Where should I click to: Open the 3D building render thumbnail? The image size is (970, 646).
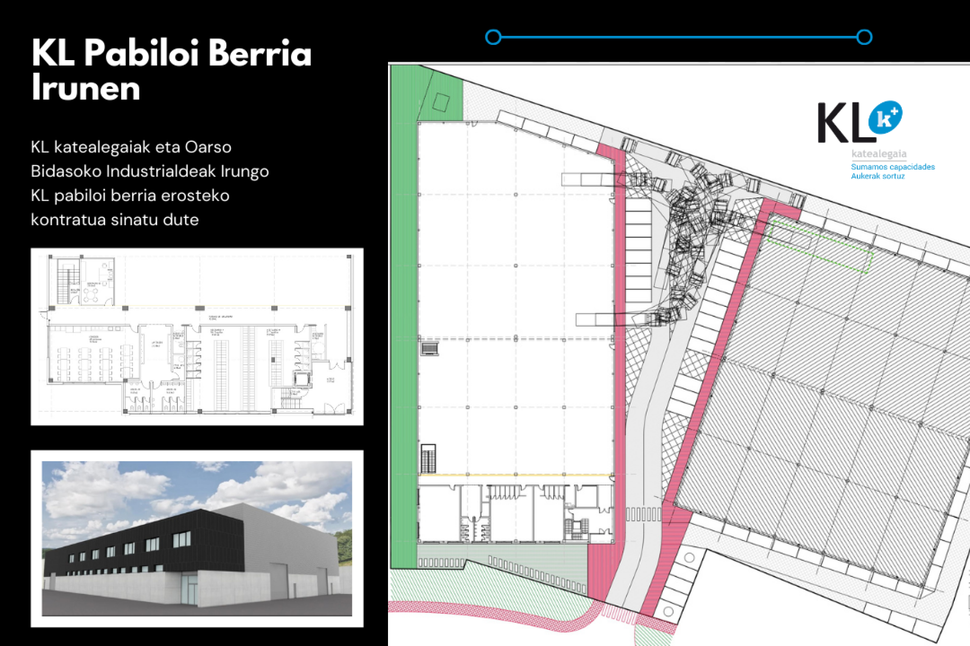[x=197, y=539]
